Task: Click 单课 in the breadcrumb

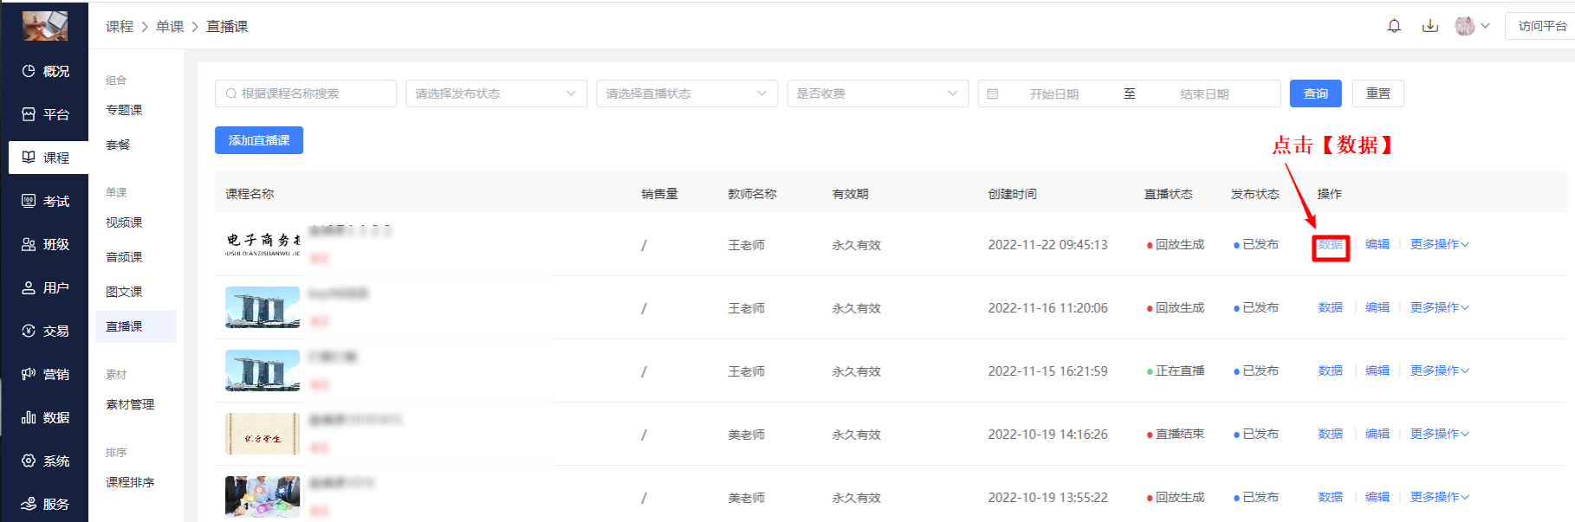Action: pyautogui.click(x=170, y=27)
